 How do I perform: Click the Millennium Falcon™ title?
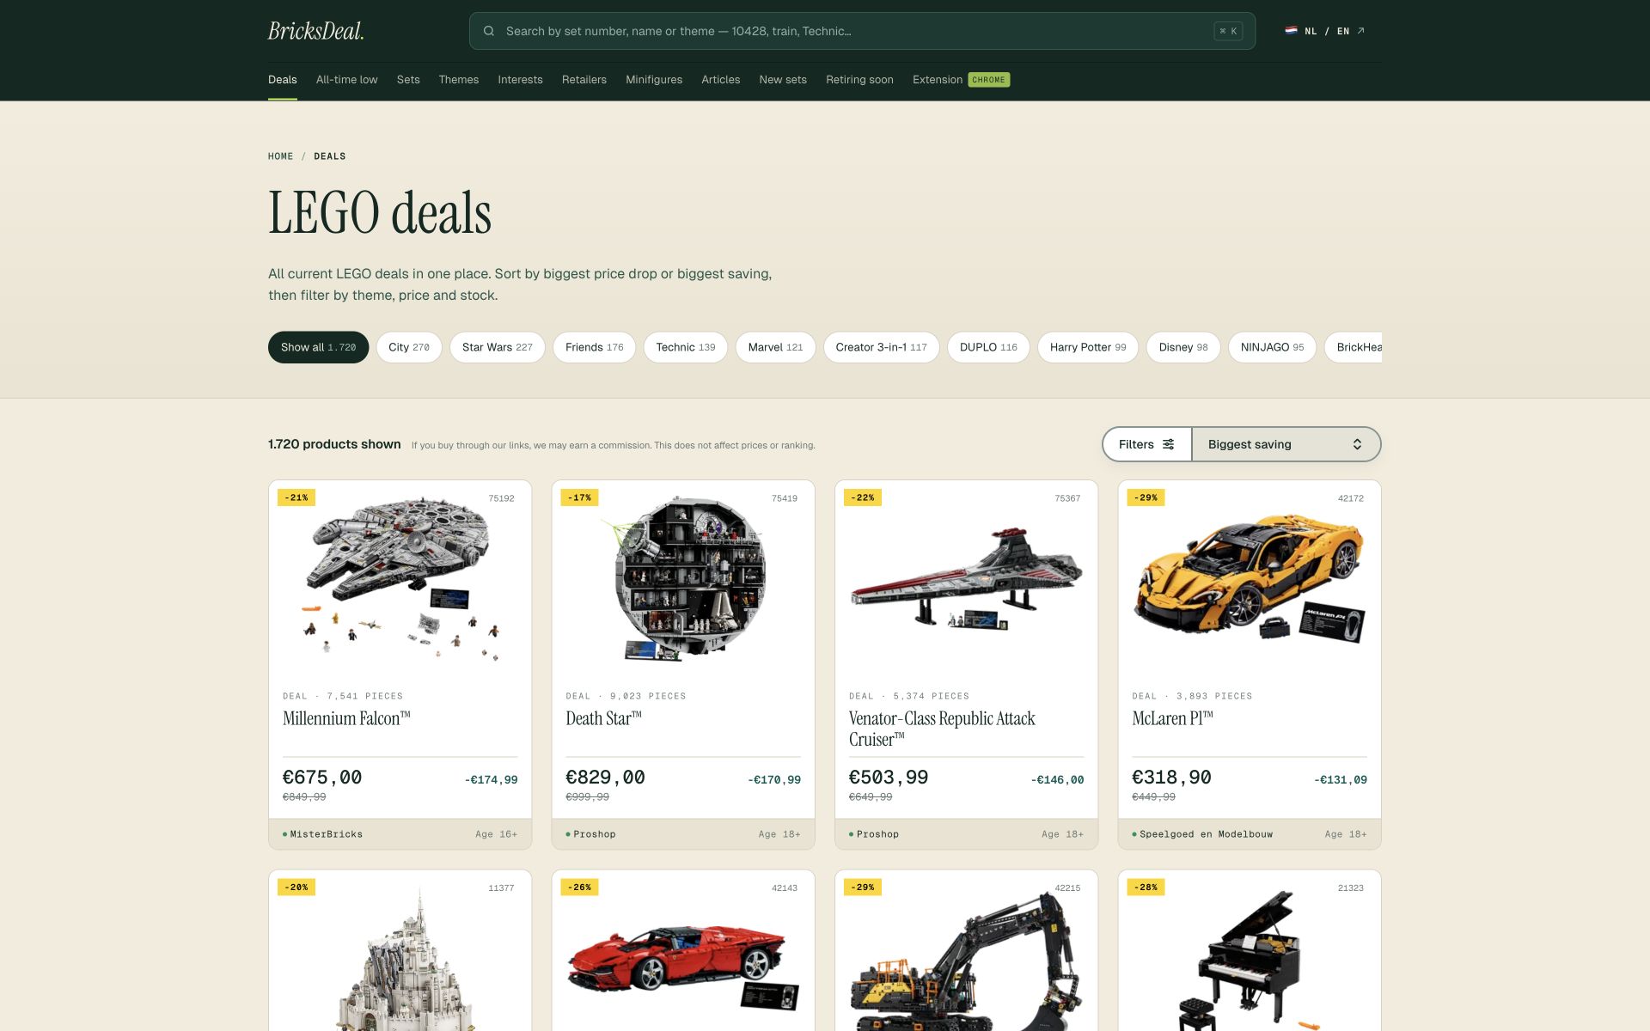pos(346,718)
